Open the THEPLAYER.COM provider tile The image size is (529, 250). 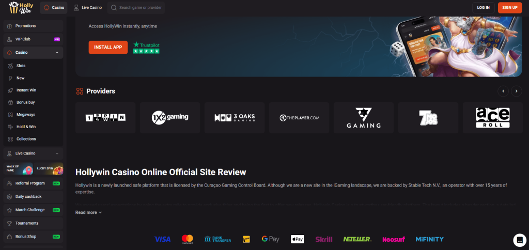(x=299, y=118)
